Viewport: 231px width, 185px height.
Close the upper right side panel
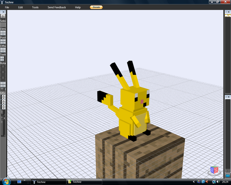click(229, 12)
